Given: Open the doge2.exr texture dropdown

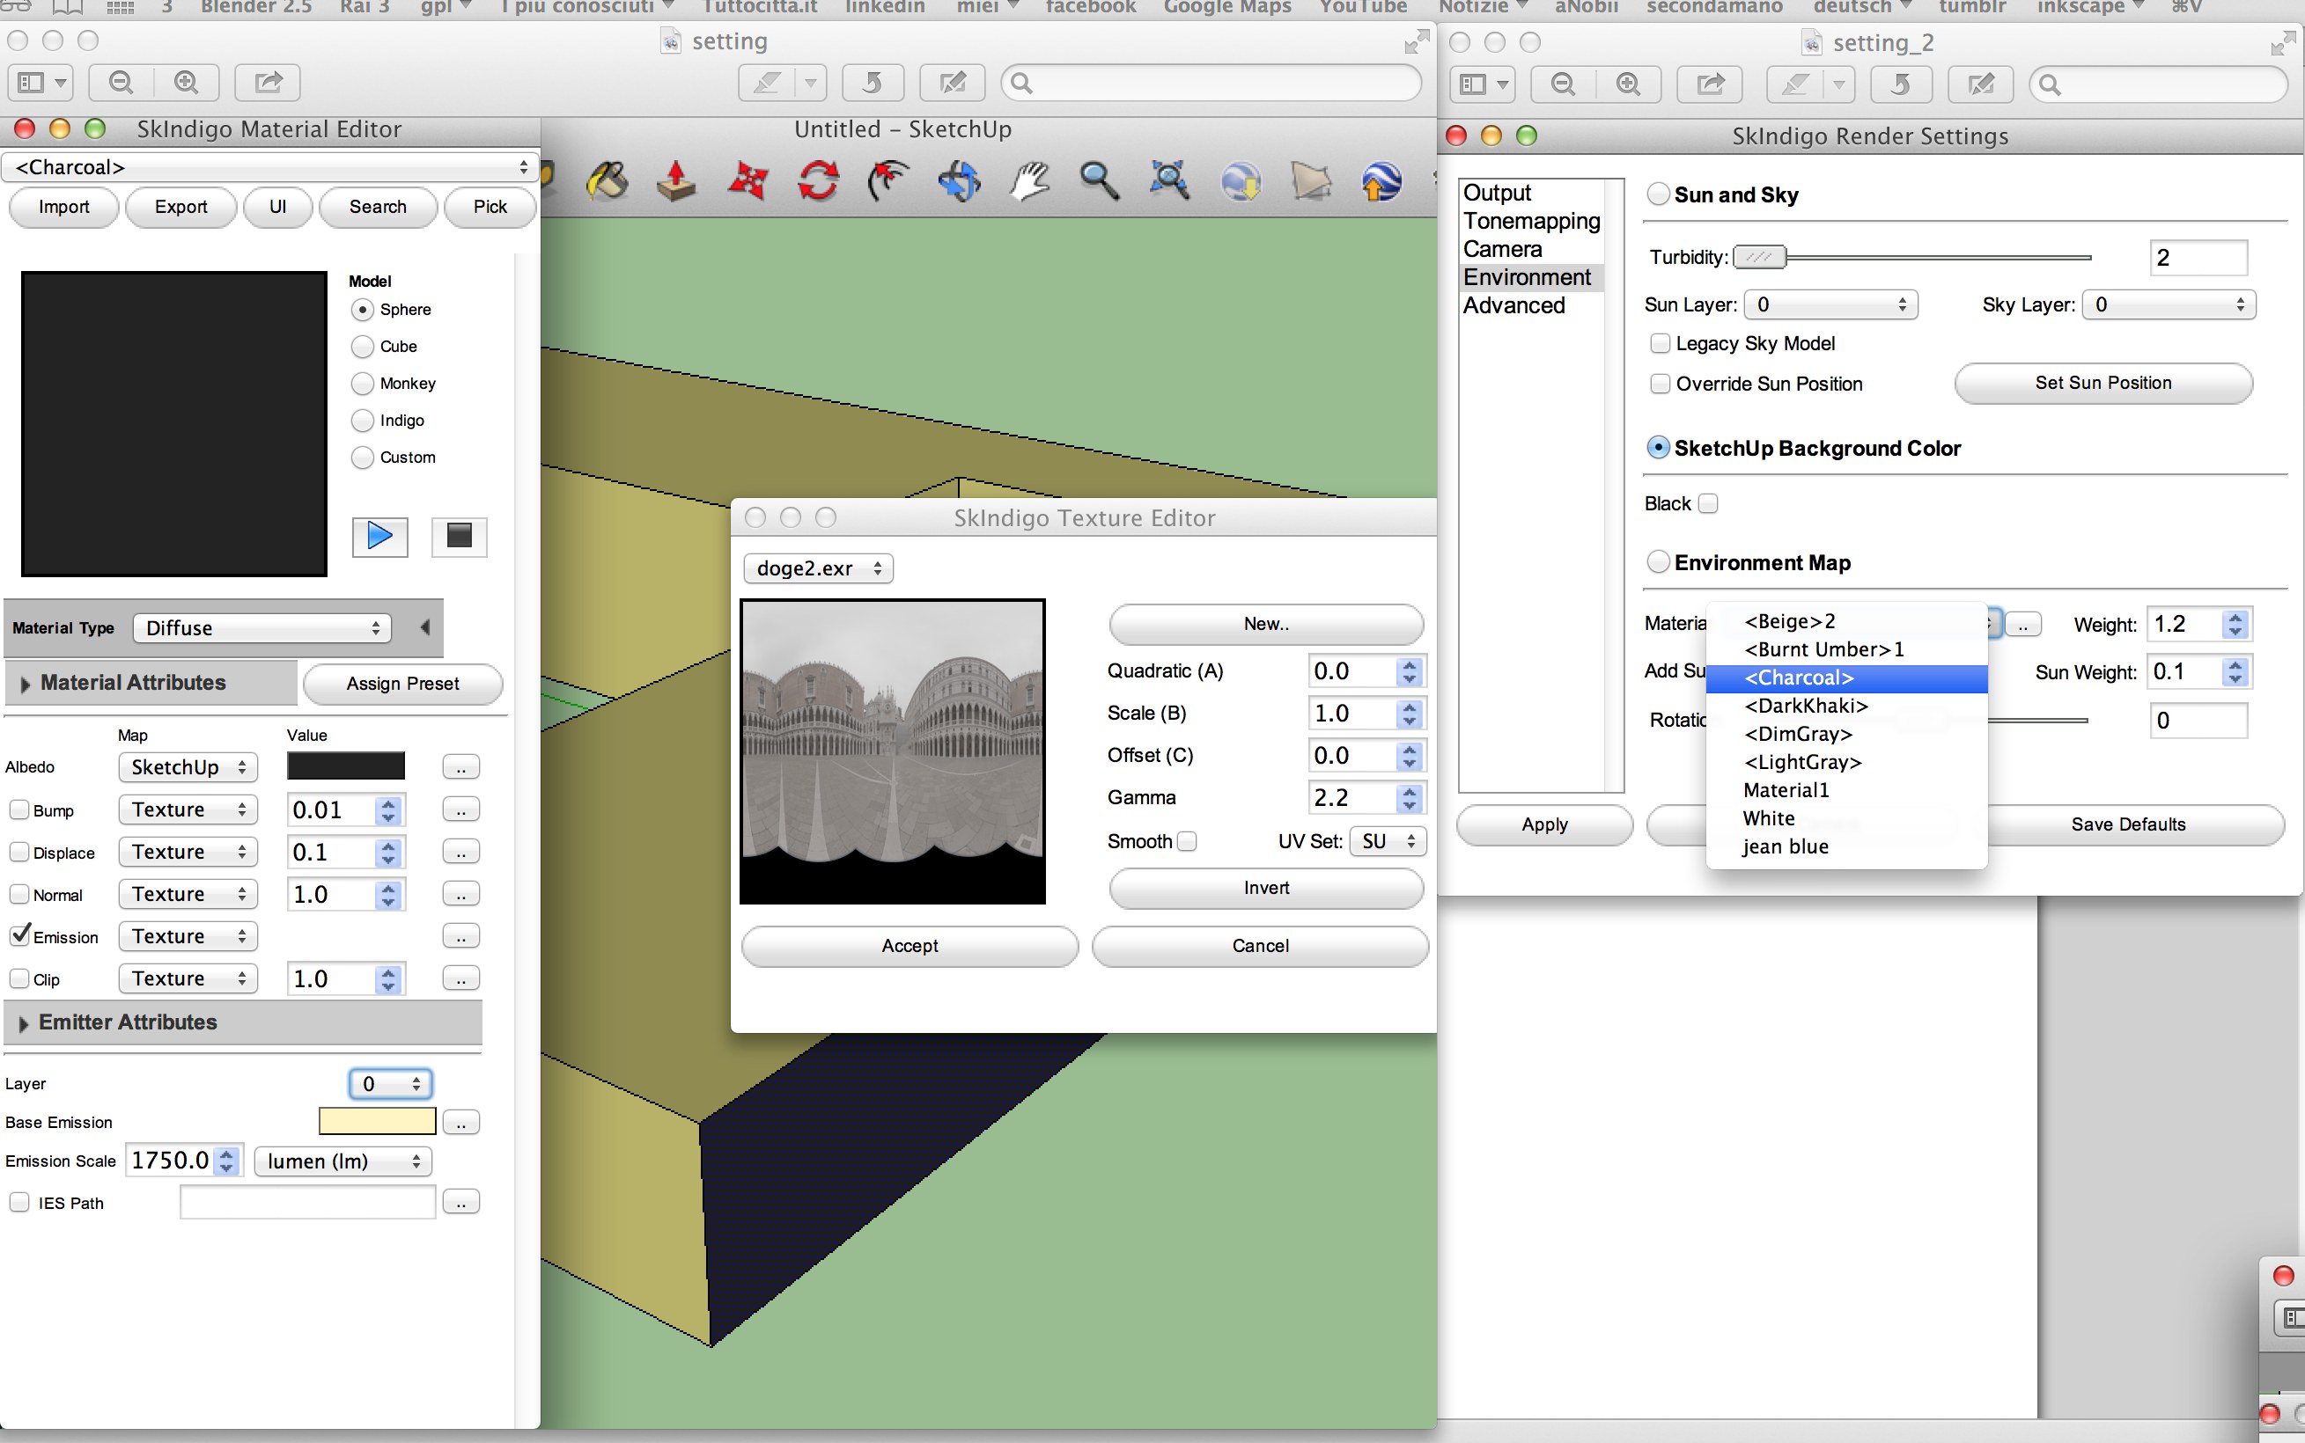Looking at the screenshot, I should click(817, 568).
